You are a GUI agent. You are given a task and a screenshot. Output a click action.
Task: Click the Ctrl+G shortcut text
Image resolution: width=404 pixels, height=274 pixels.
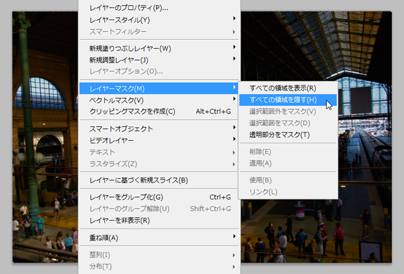(220, 197)
